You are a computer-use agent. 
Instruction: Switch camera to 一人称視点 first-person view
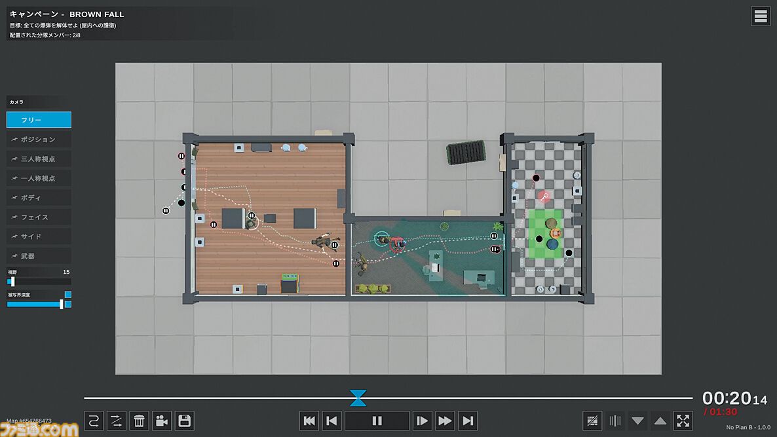coord(39,178)
